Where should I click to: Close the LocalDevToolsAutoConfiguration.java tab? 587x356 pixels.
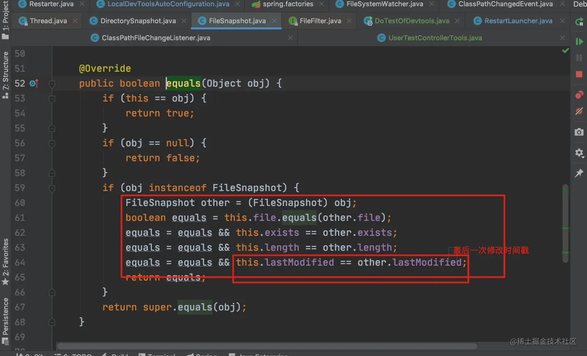click(237, 4)
